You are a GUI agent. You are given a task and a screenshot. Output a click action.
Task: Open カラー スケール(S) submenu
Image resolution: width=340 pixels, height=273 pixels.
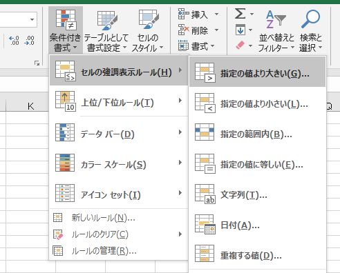(119, 163)
